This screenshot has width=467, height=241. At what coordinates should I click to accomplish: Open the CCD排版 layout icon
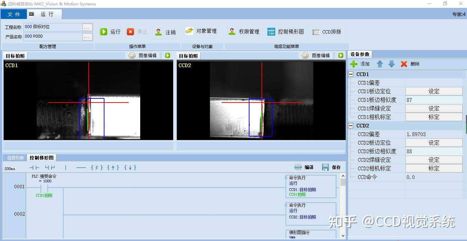click(316, 32)
